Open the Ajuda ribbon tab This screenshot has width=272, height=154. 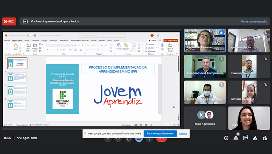pos(116,41)
